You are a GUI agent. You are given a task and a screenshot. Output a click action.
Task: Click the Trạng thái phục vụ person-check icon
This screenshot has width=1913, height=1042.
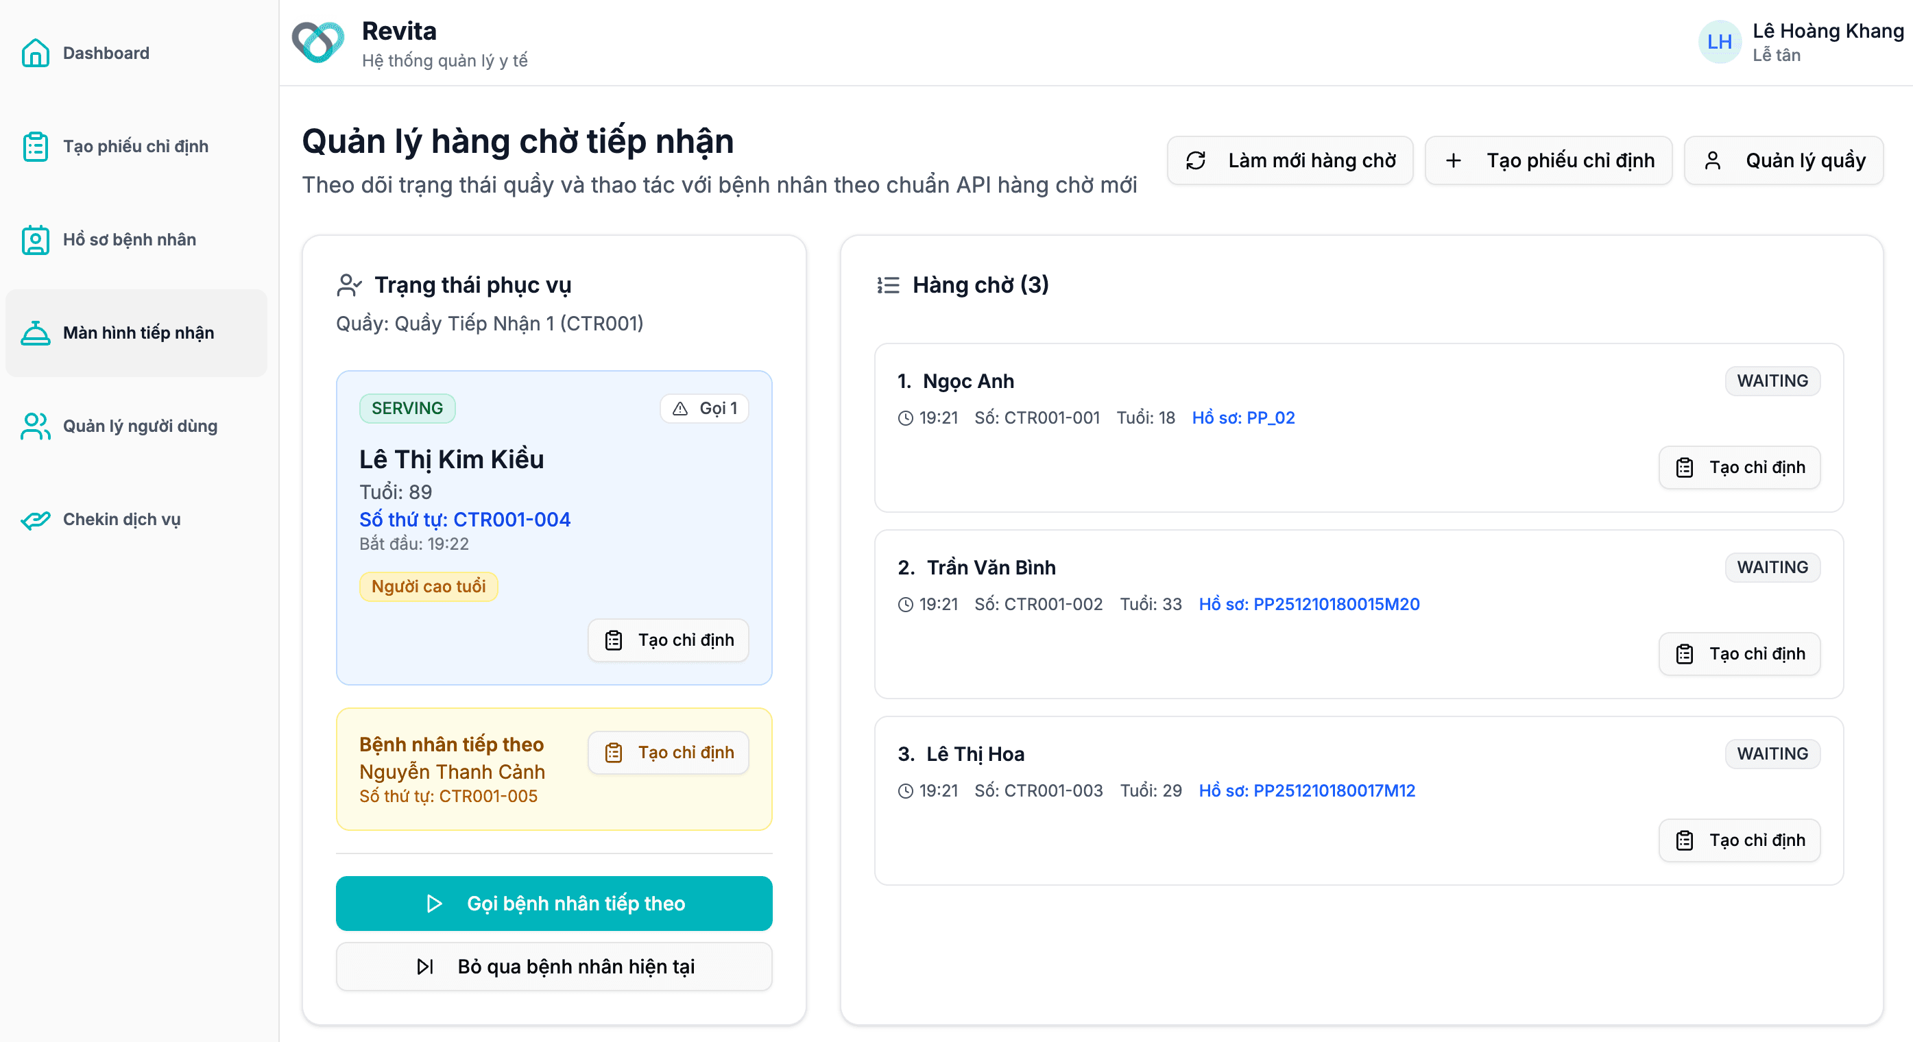tap(349, 284)
